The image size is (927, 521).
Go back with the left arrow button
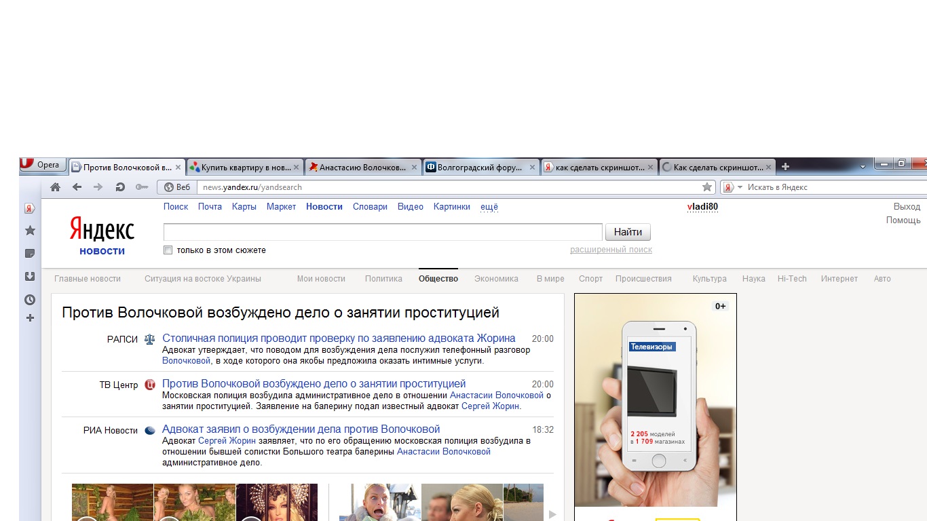[77, 187]
